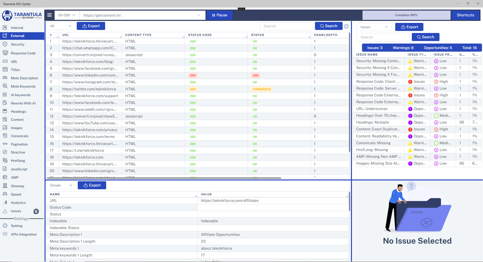Screen dimensions: 483x262
Task: Click the https://teknikforce.com/affiliates value
Action: (230, 201)
